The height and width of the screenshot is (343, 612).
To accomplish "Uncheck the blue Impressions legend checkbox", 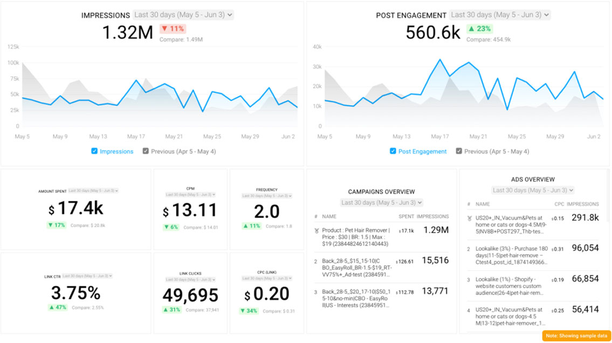I will (x=94, y=151).
